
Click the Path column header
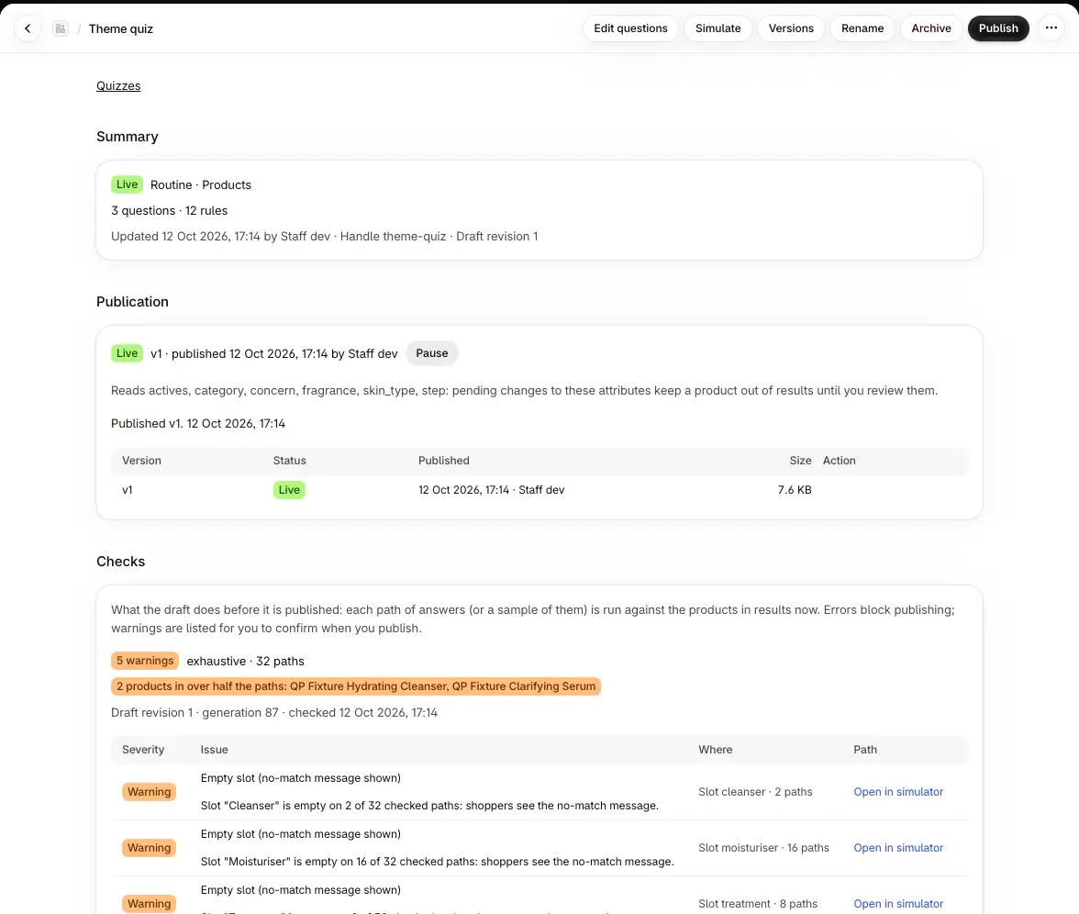pos(865,750)
